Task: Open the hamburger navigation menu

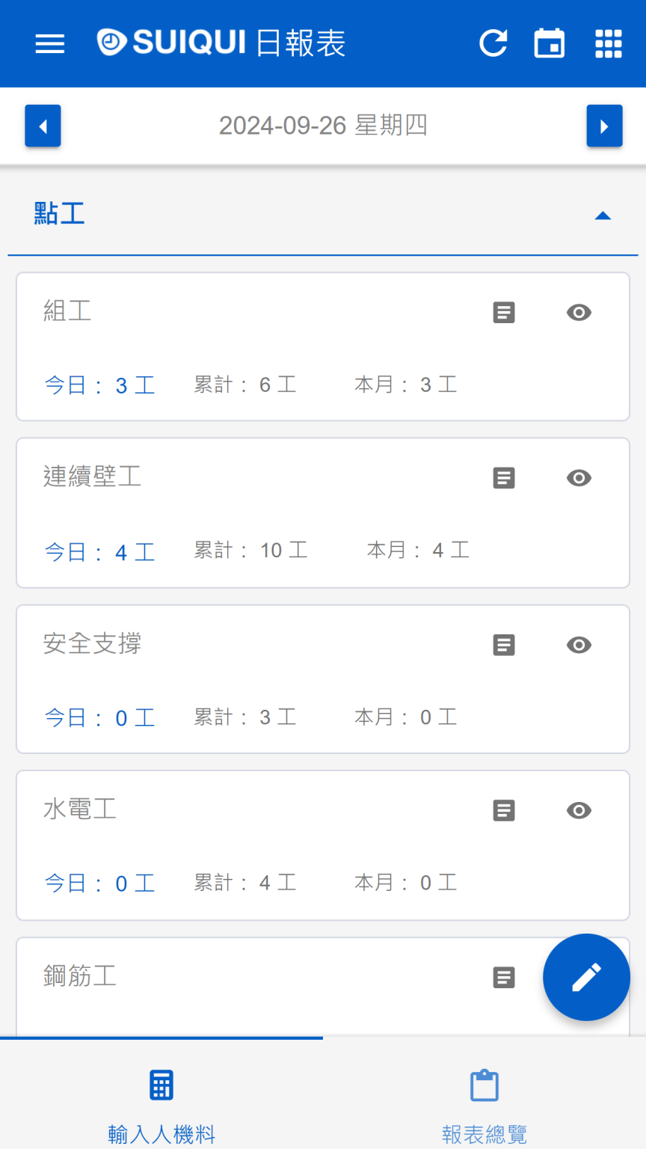Action: pyautogui.click(x=50, y=43)
